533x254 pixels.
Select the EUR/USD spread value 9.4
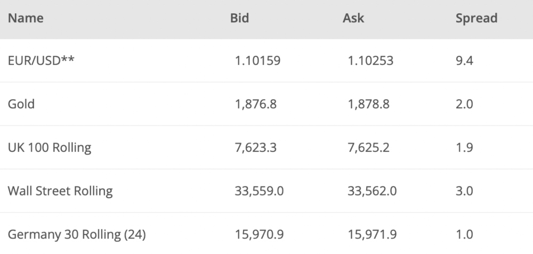point(464,61)
